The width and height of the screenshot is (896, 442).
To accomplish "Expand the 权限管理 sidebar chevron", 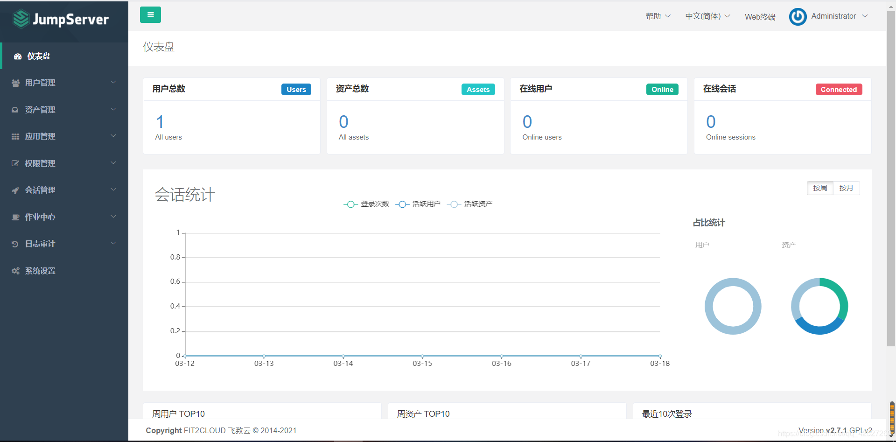I will [113, 163].
